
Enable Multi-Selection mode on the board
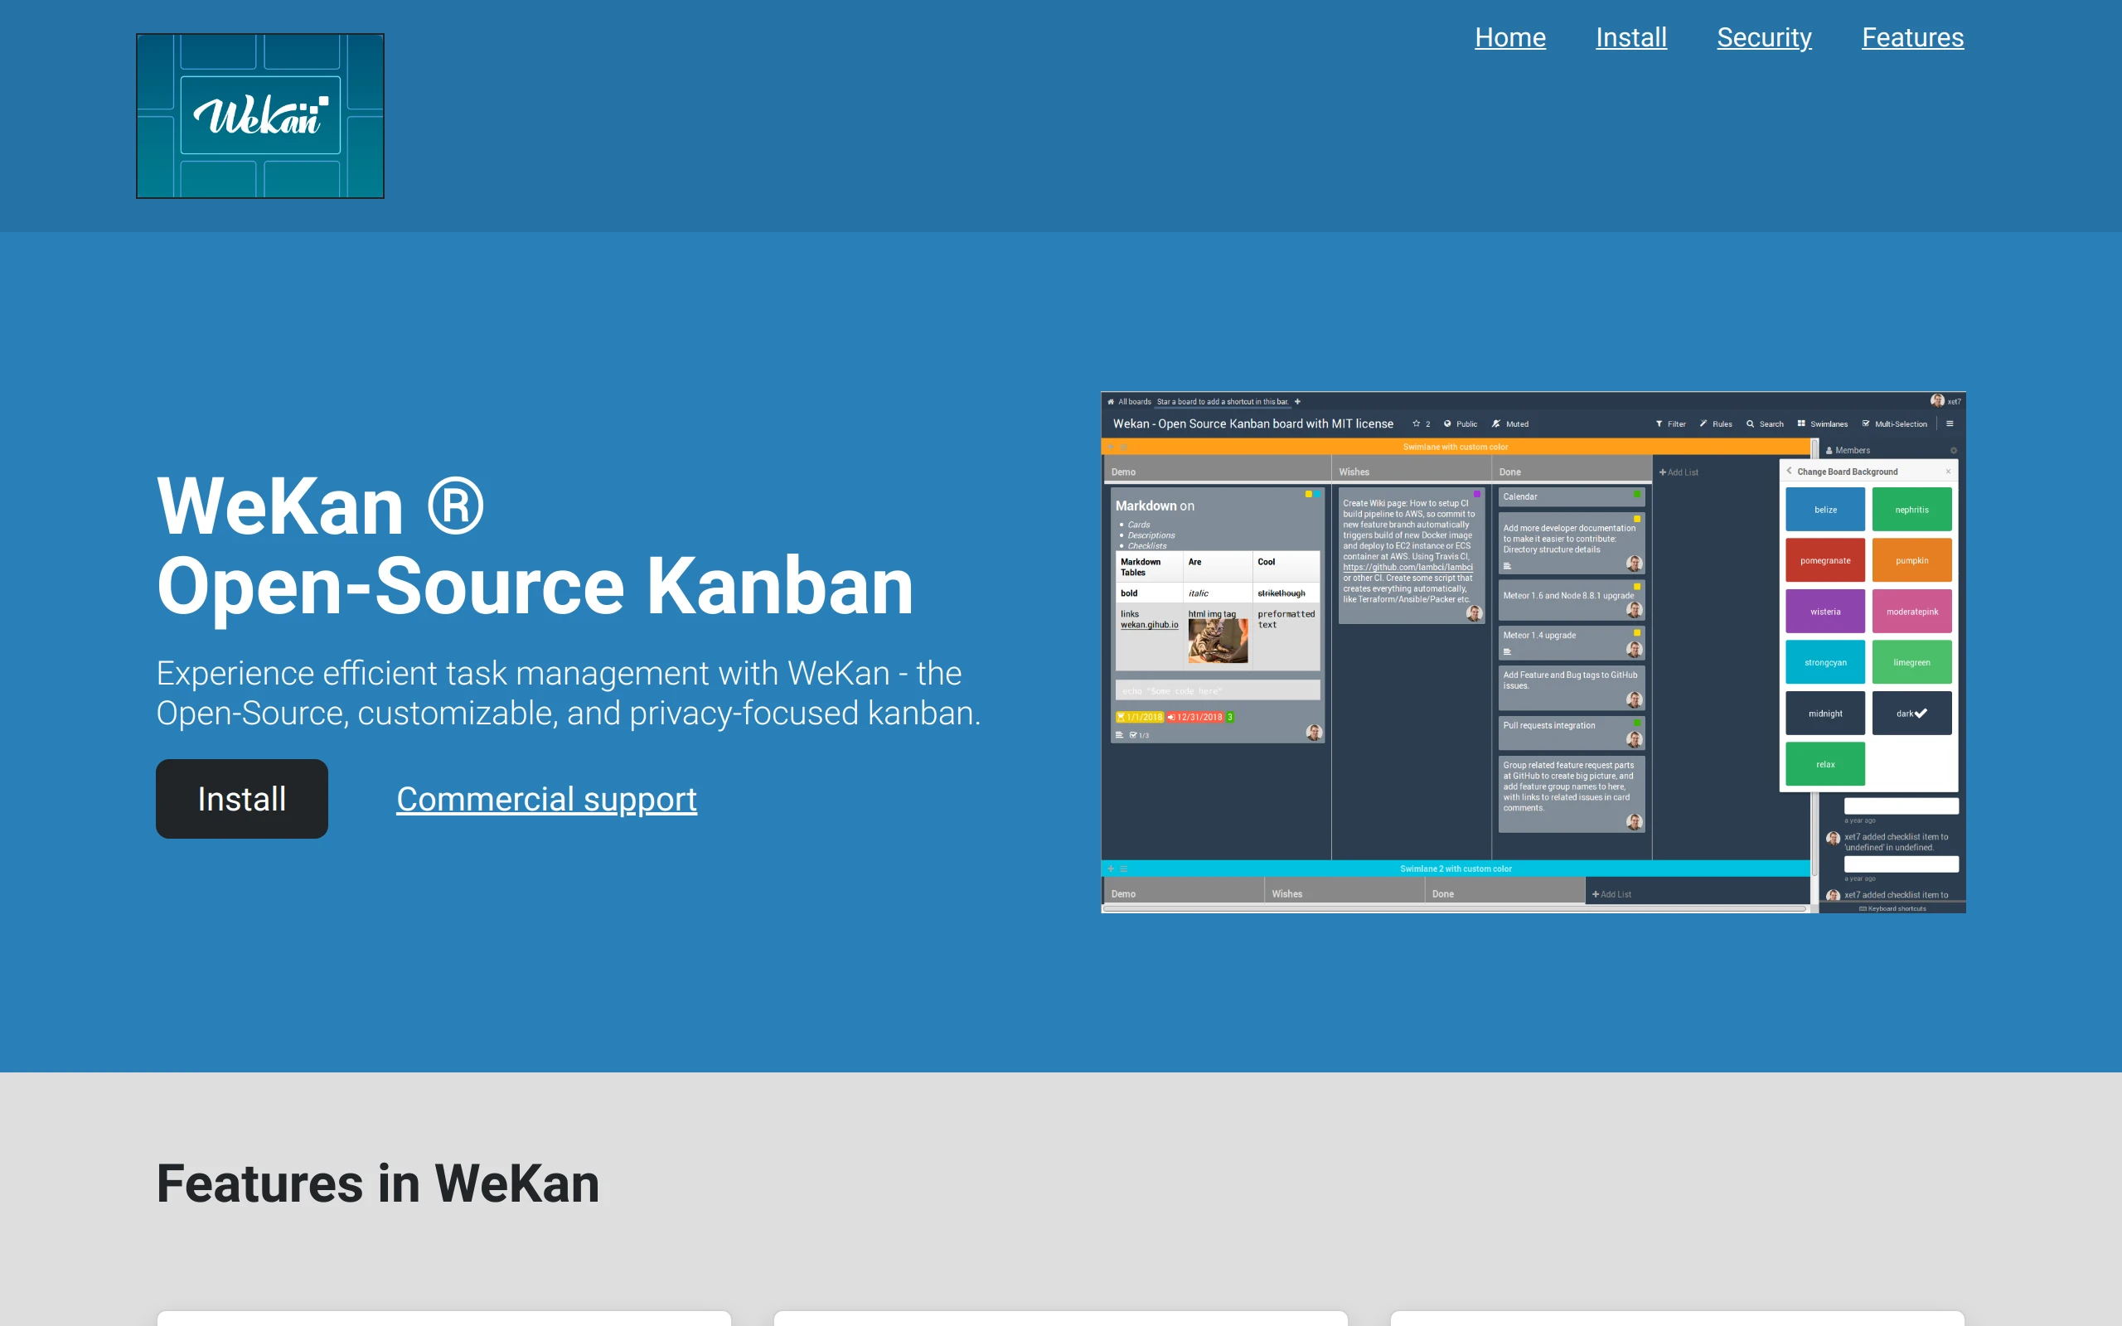(x=1866, y=424)
